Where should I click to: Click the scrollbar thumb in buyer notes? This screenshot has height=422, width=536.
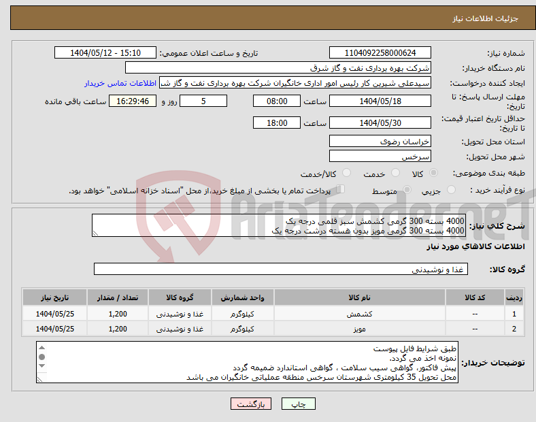[42, 357]
